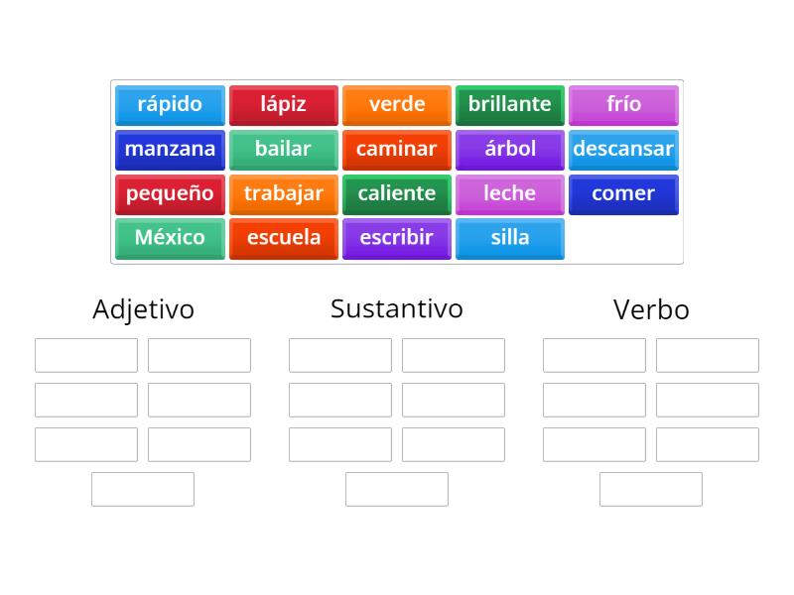794x595 pixels.
Task: Click the "escuela" tile
Action: (x=283, y=238)
